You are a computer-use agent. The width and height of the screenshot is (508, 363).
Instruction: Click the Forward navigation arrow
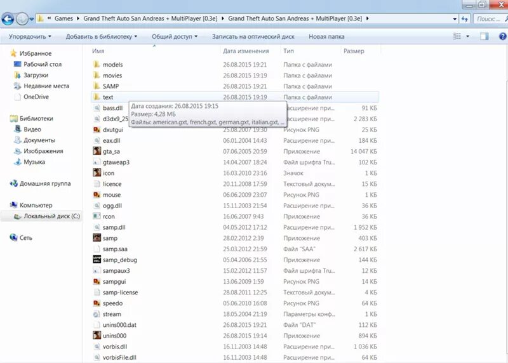[22, 19]
